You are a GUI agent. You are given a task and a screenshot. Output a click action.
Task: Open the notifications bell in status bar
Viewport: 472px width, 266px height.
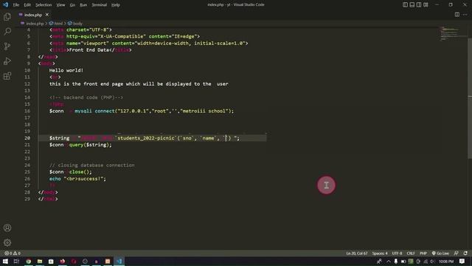tap(465, 253)
